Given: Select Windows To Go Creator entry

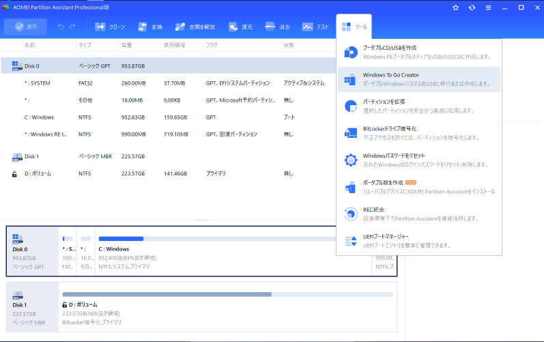Looking at the screenshot, I should click(419, 79).
